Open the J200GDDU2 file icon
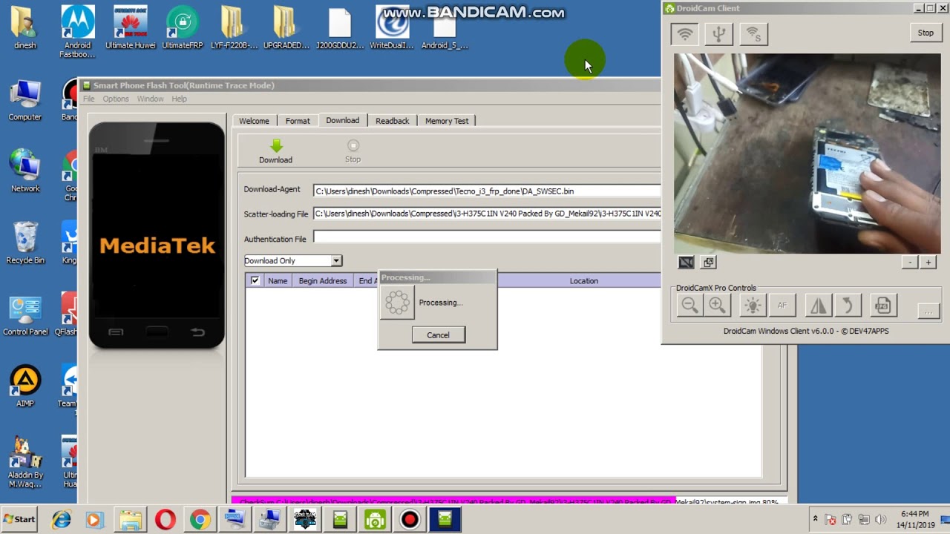Image resolution: width=950 pixels, height=534 pixels. (x=340, y=28)
